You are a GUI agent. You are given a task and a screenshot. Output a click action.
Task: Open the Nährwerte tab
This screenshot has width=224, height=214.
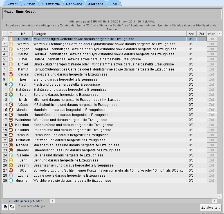coord(74,4)
